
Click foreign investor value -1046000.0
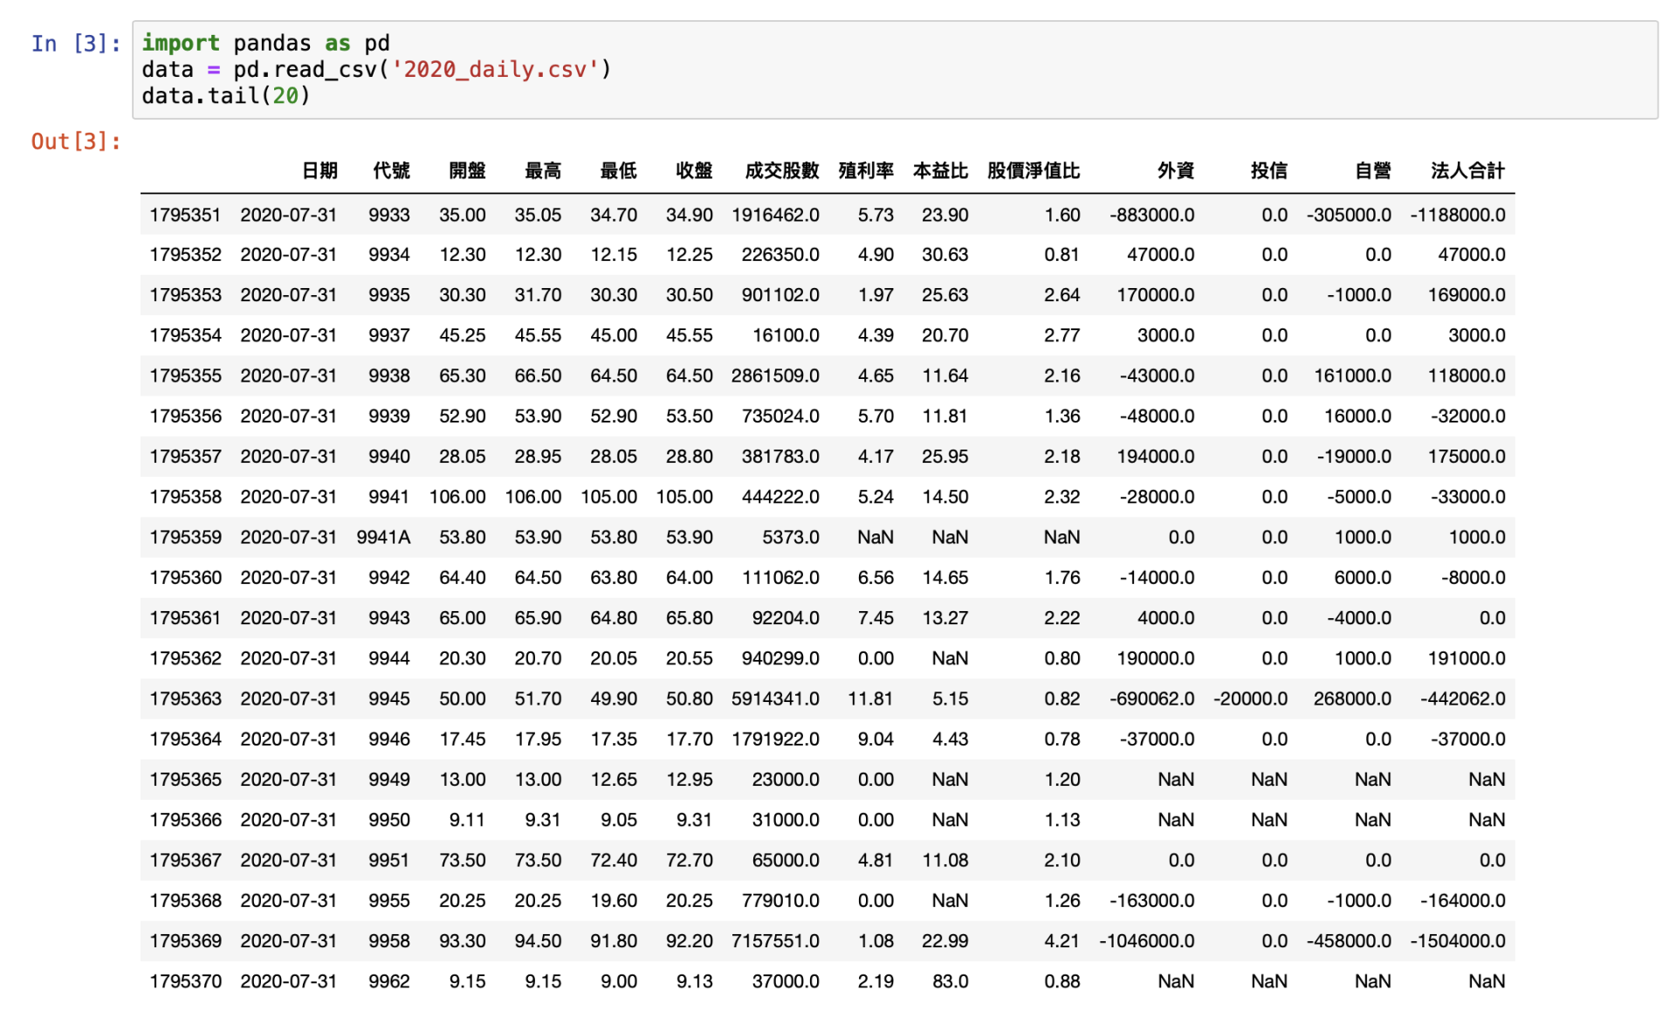tap(1146, 941)
